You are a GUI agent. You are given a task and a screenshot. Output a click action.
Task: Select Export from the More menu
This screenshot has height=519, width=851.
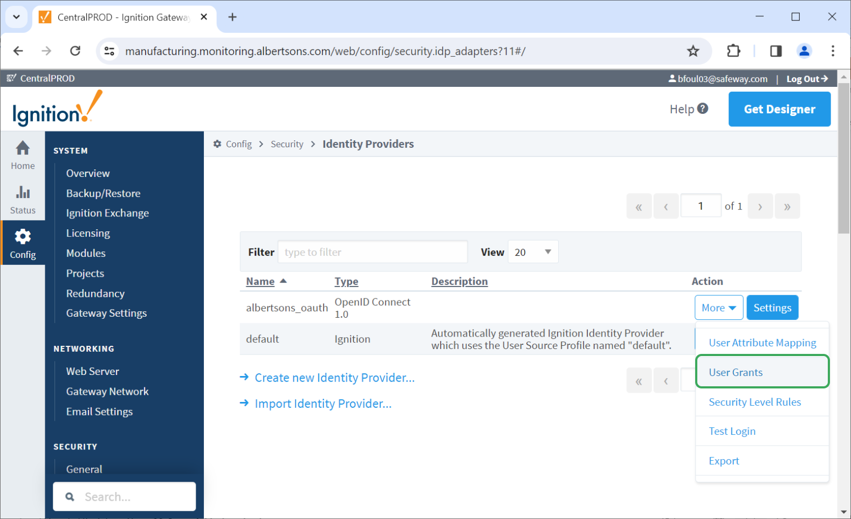[x=762, y=461]
